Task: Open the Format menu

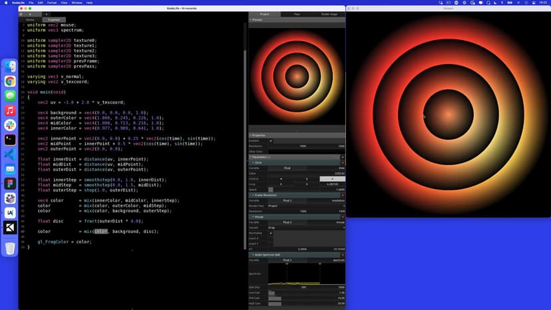Action: [x=53, y=3]
